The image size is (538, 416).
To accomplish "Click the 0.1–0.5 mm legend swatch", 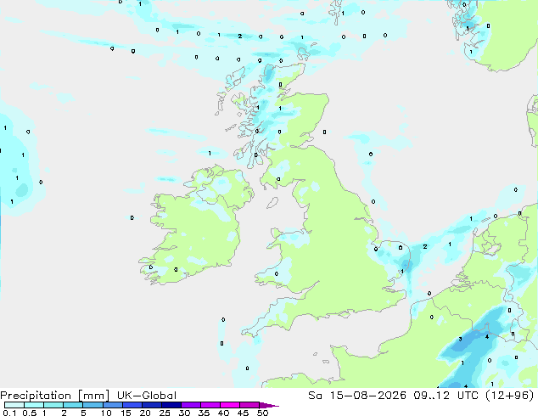I will [x=14, y=405].
